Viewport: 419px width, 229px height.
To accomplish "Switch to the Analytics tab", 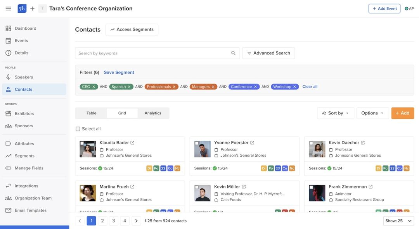I will (x=154, y=112).
